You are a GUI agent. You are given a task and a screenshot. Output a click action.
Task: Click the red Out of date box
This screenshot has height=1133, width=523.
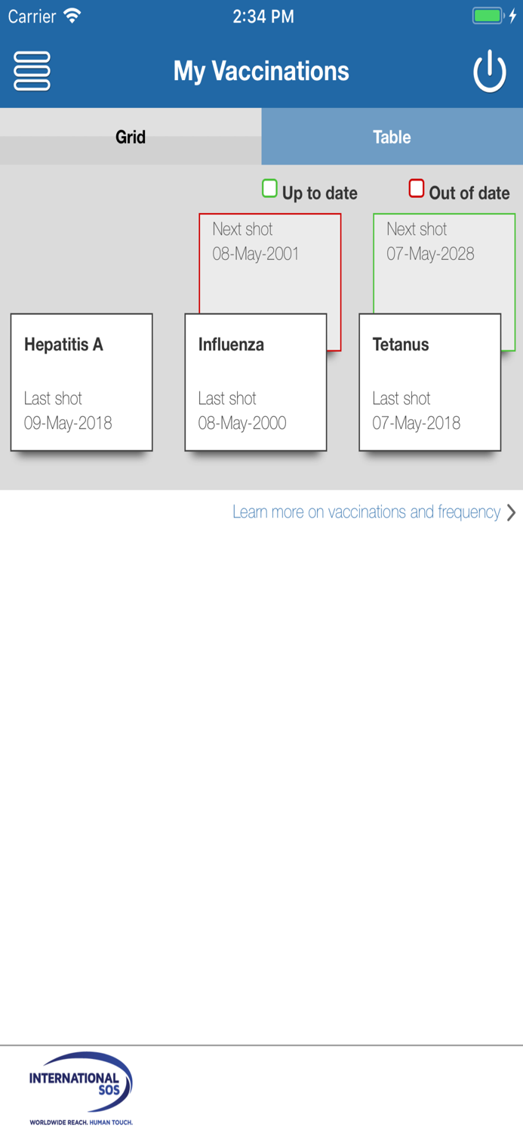click(x=416, y=189)
